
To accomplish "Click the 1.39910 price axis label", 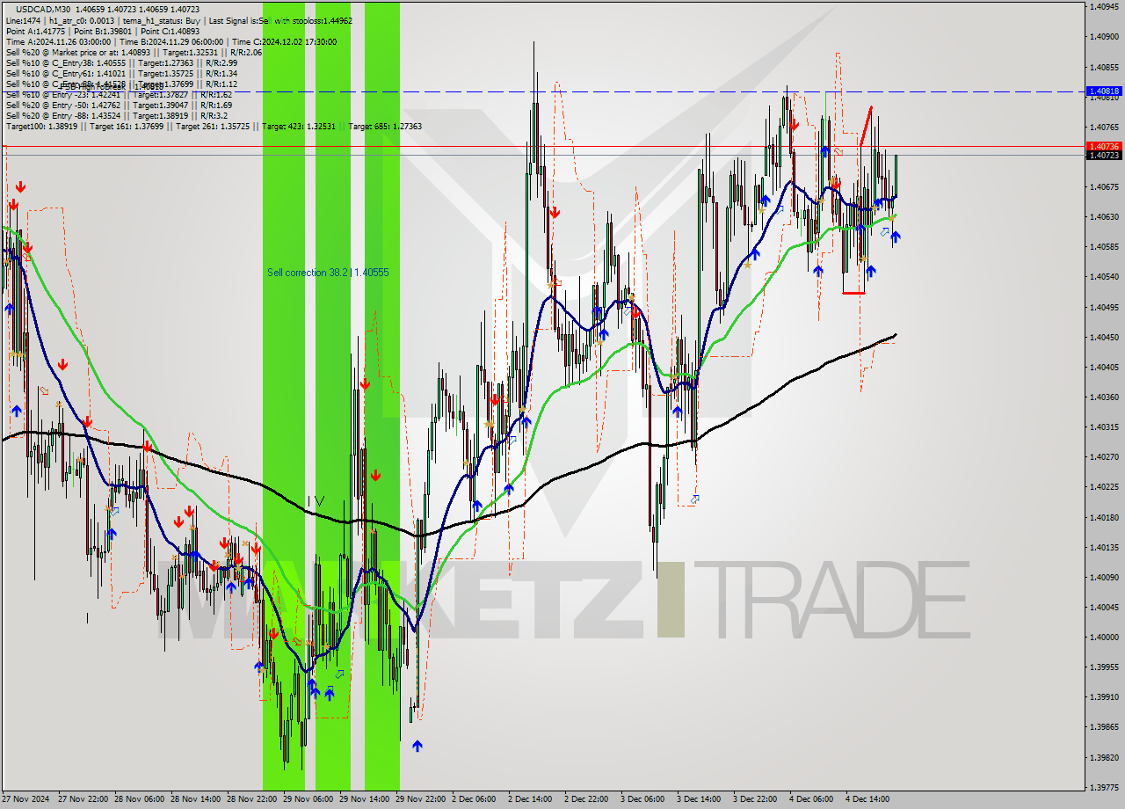I will point(1104,696).
